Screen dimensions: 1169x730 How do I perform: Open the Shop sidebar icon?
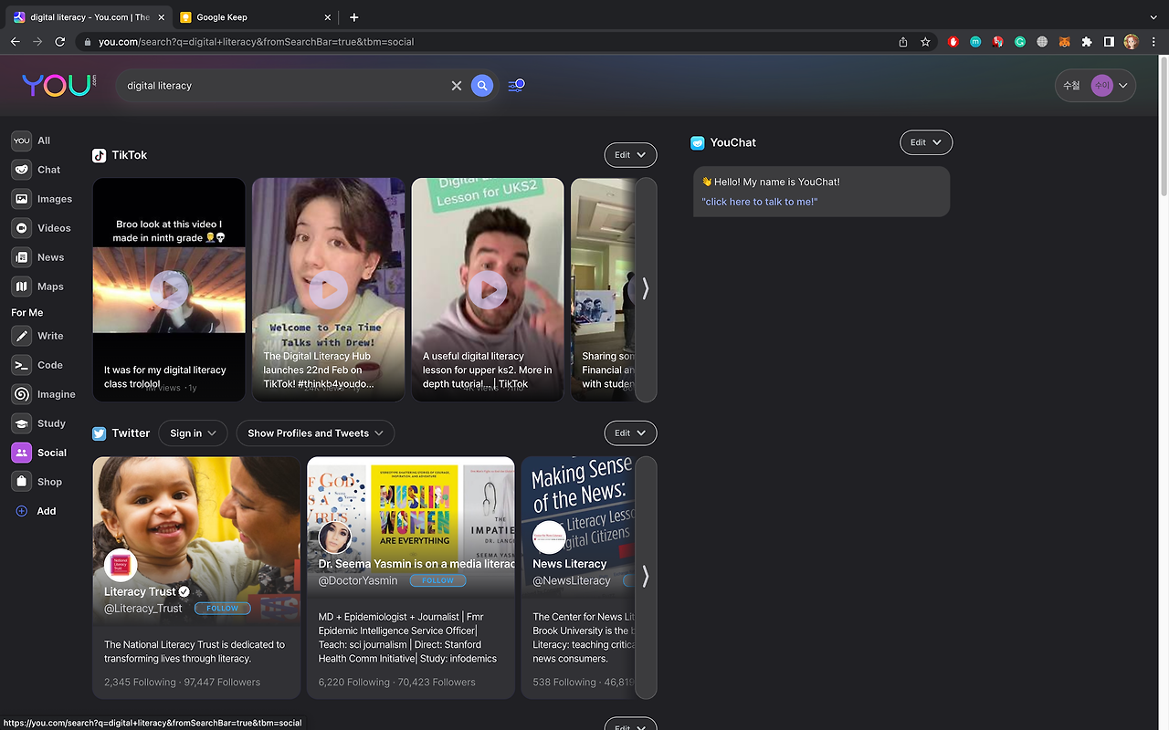[21, 482]
